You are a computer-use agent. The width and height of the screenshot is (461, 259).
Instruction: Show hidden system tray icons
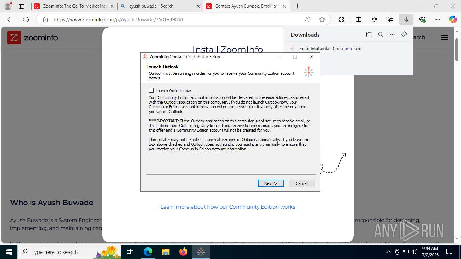click(x=388, y=252)
